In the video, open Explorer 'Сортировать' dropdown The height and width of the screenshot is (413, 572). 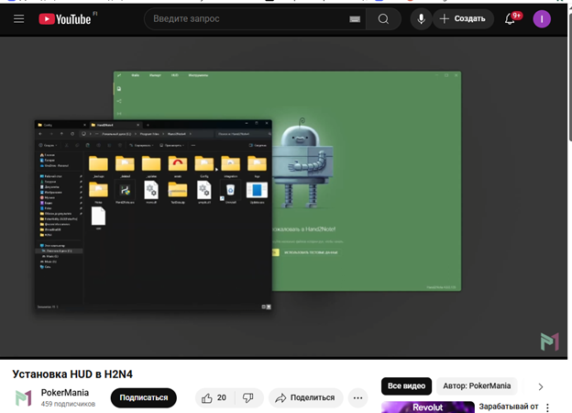coord(141,145)
